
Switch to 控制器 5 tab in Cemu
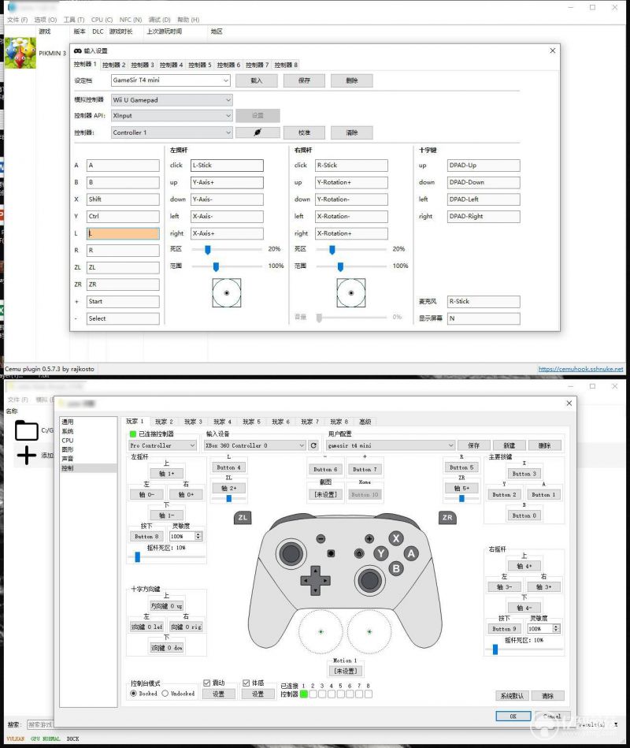[x=200, y=65]
